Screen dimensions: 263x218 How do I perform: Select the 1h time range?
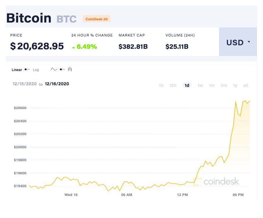click(x=161, y=85)
